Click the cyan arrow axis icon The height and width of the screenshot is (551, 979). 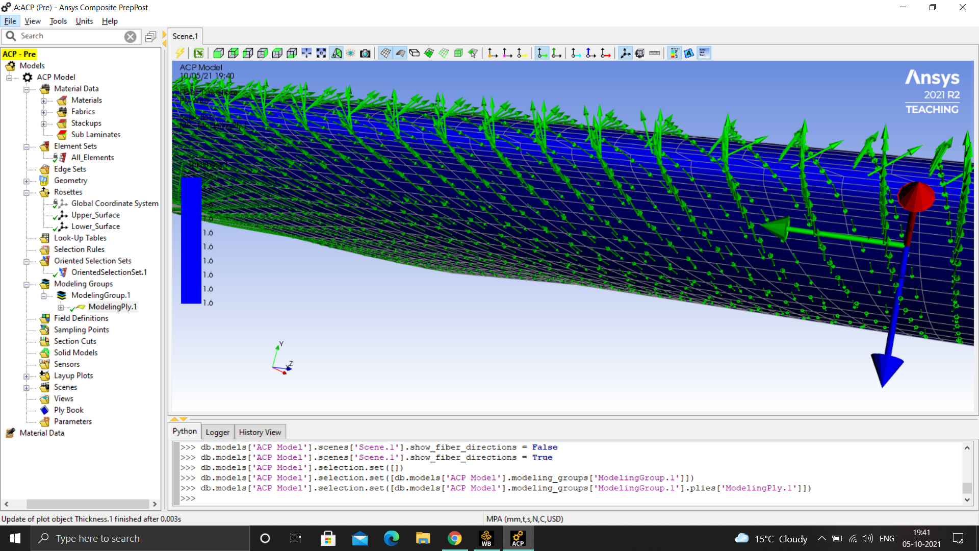pyautogui.click(x=576, y=53)
